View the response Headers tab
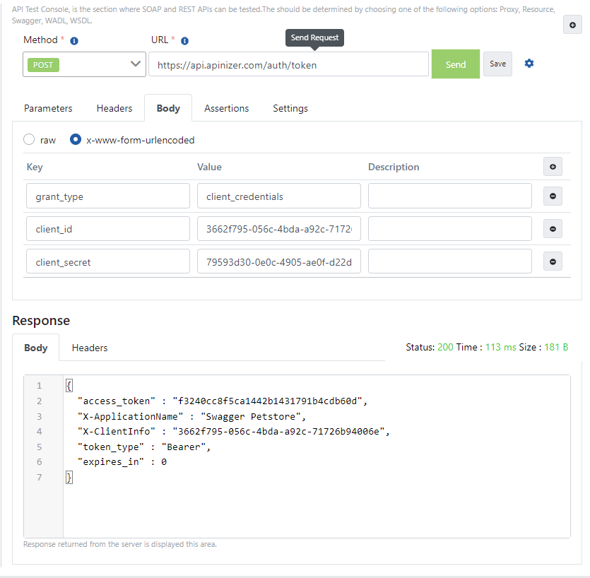 pyautogui.click(x=90, y=348)
